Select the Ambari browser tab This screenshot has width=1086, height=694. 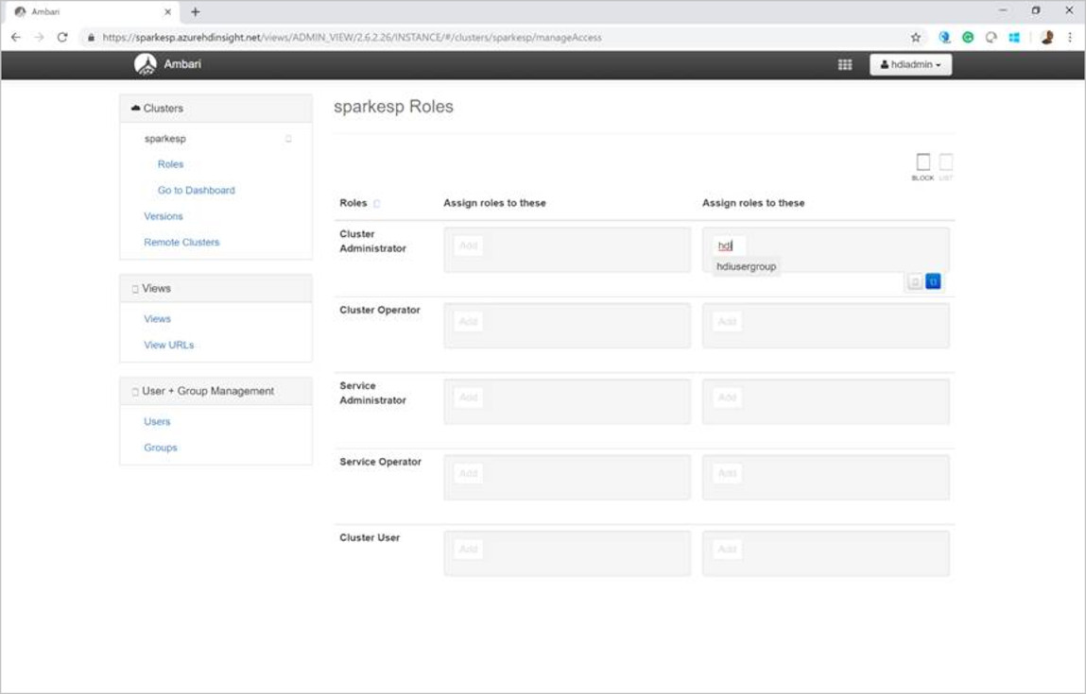tap(92, 11)
